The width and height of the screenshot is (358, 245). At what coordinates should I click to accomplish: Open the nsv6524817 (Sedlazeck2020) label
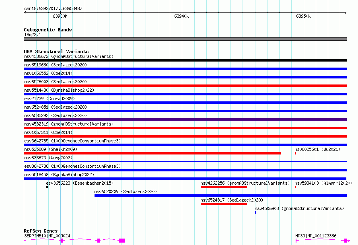[232, 200]
